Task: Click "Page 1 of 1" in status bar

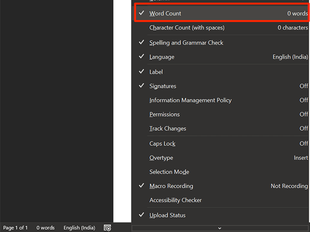Action: [x=15, y=227]
